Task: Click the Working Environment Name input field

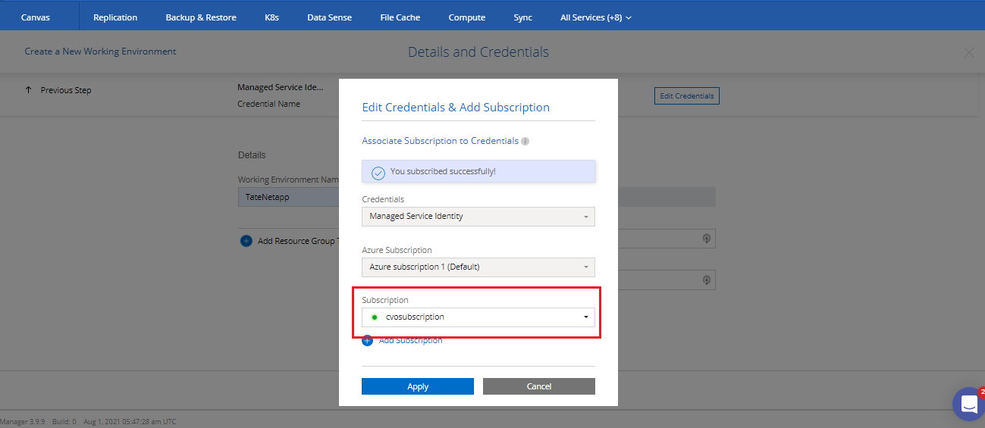Action: [x=288, y=197]
